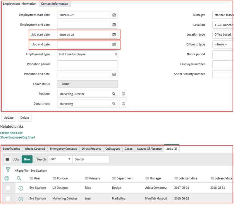
Task: Open Job end date column options menu
Action: coord(212,178)
